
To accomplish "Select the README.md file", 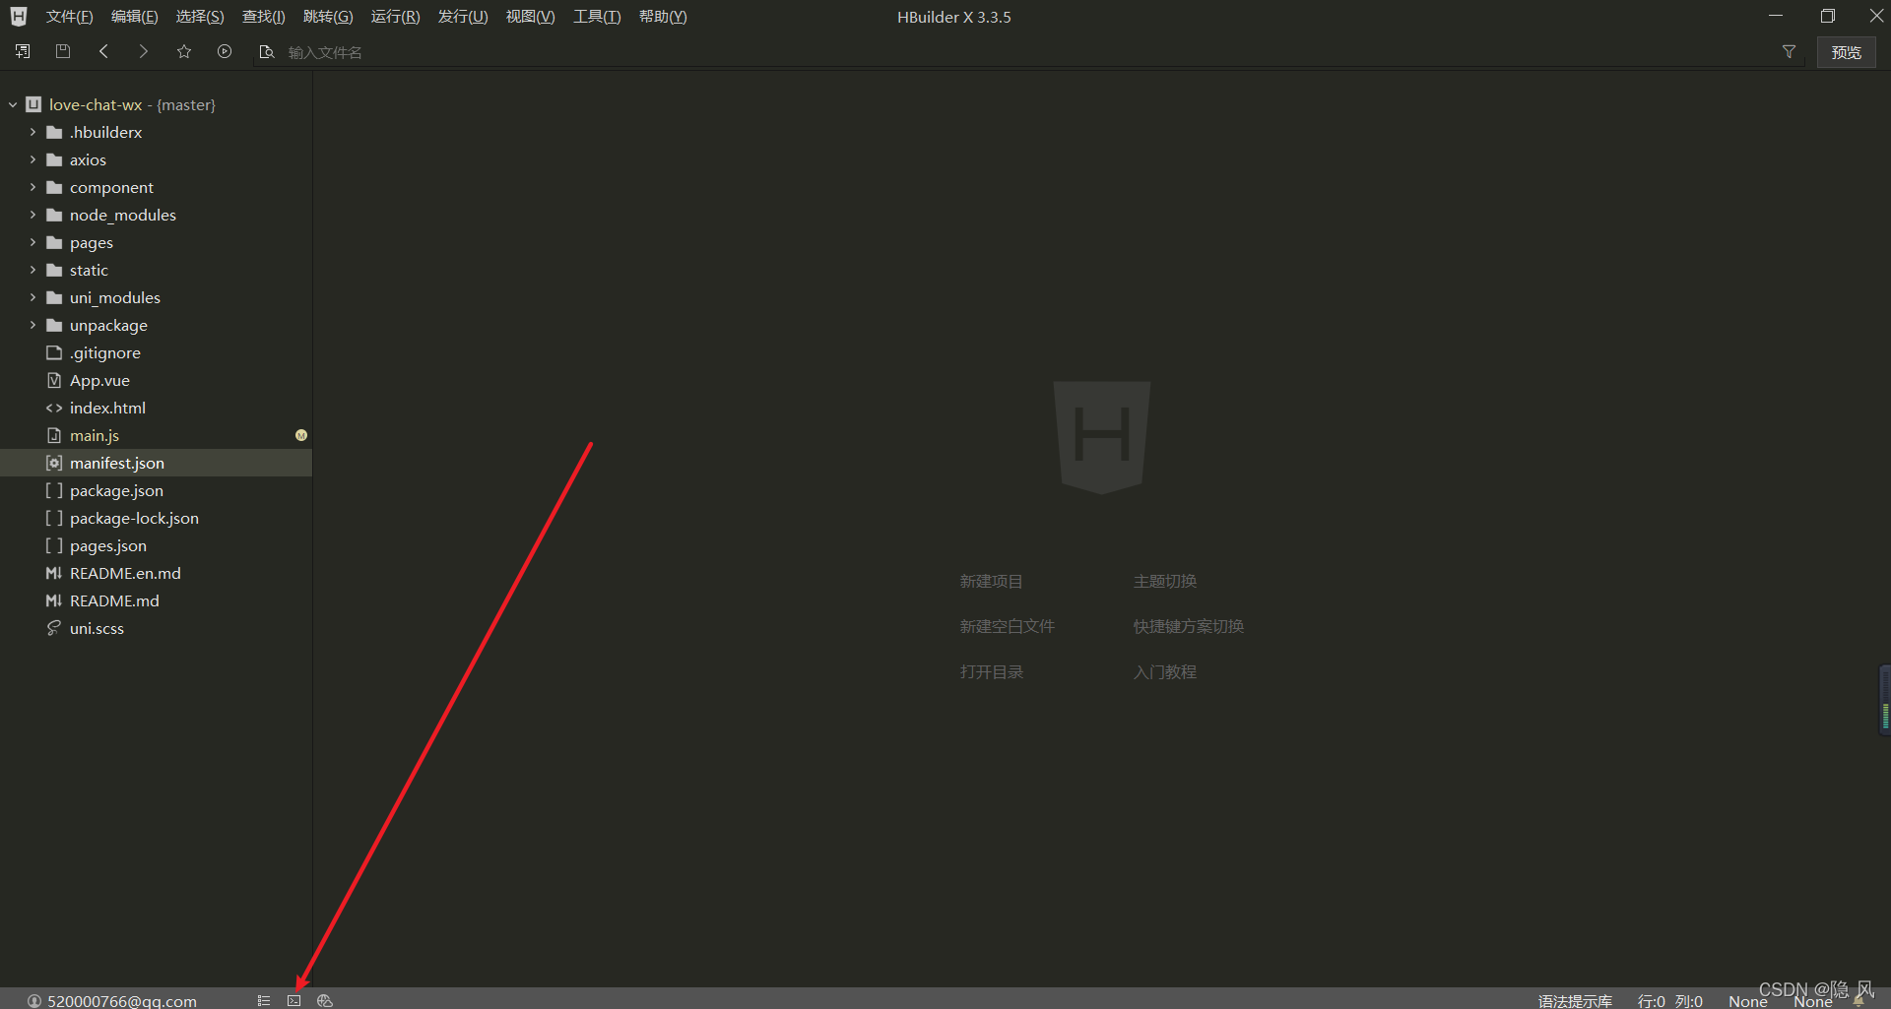I will pyautogui.click(x=156, y=600).
